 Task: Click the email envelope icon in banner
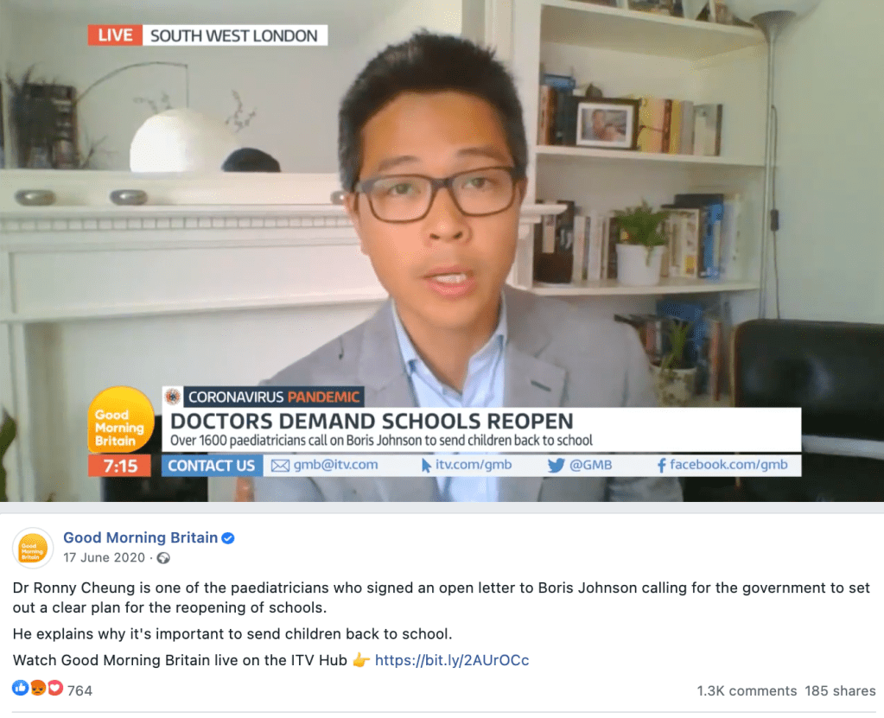pyautogui.click(x=280, y=466)
